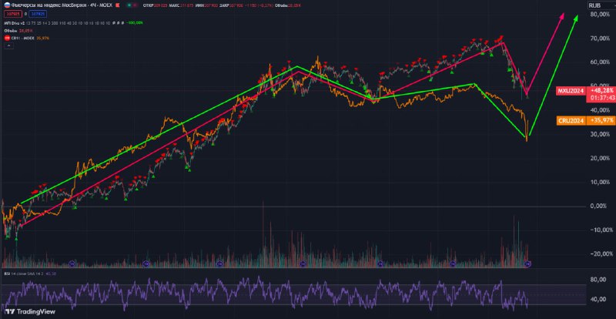Click the -100,00% green MFI value
Screen dimensions: 616x319
[x=134, y=23]
